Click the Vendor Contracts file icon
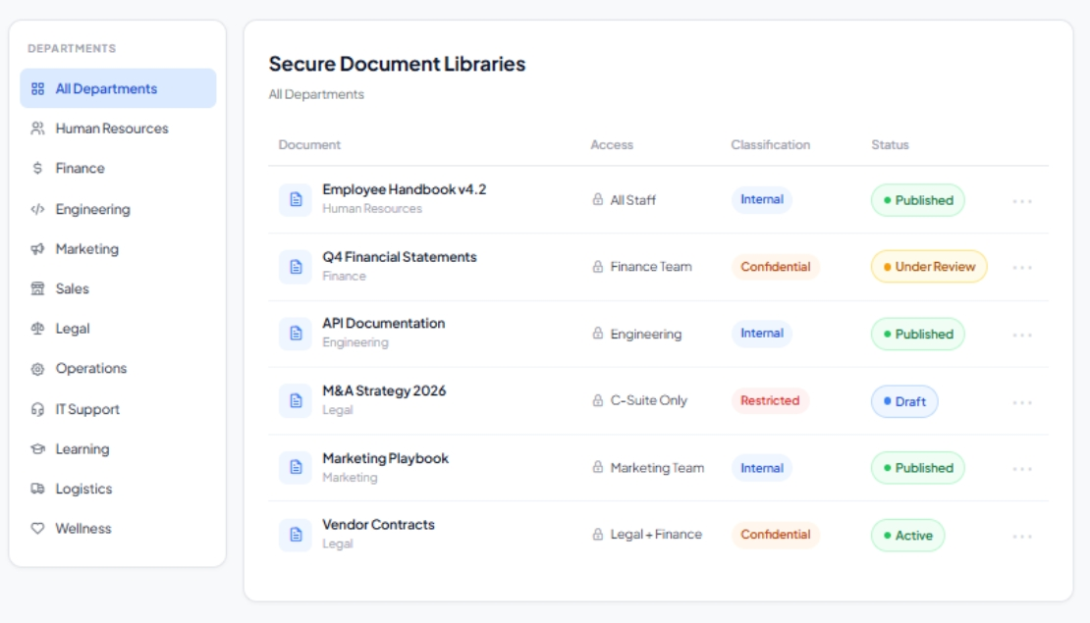This screenshot has width=1090, height=623. [x=296, y=535]
